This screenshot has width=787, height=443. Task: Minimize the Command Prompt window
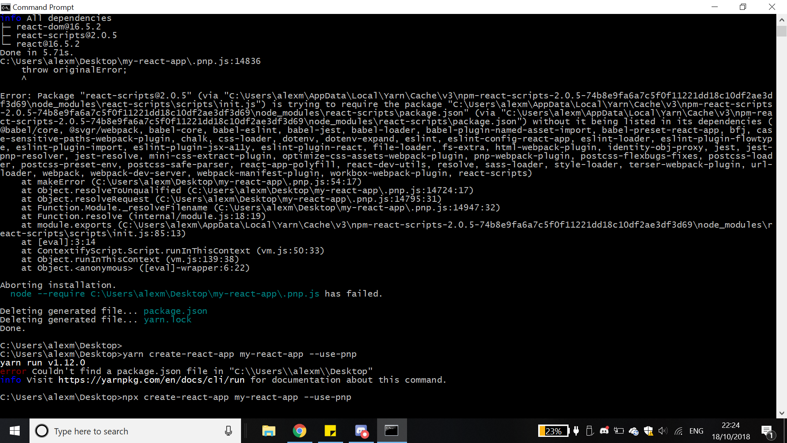tap(714, 7)
